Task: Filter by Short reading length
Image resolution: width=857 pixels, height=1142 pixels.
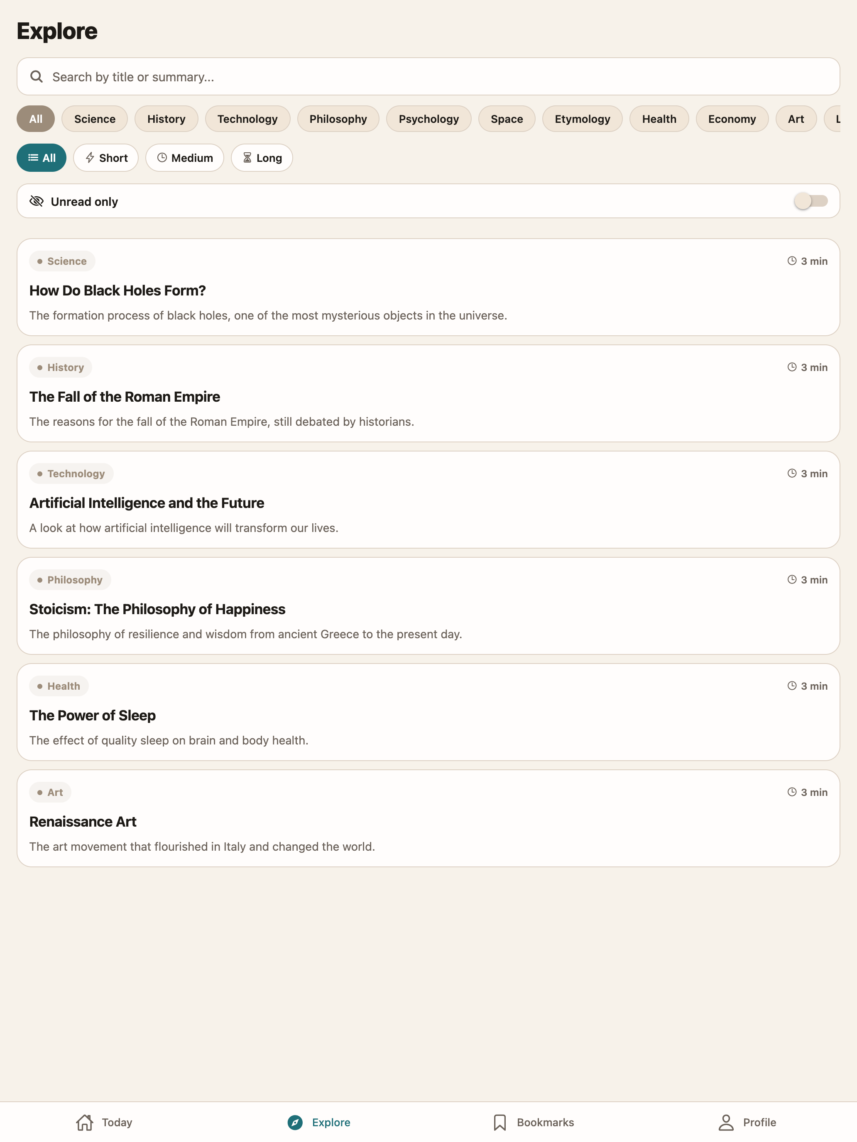Action: 106,157
